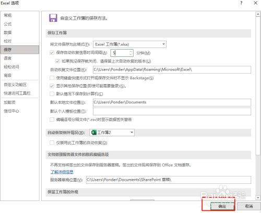Click the purple save disk icon
261x213 pixels.
[x=53, y=18]
